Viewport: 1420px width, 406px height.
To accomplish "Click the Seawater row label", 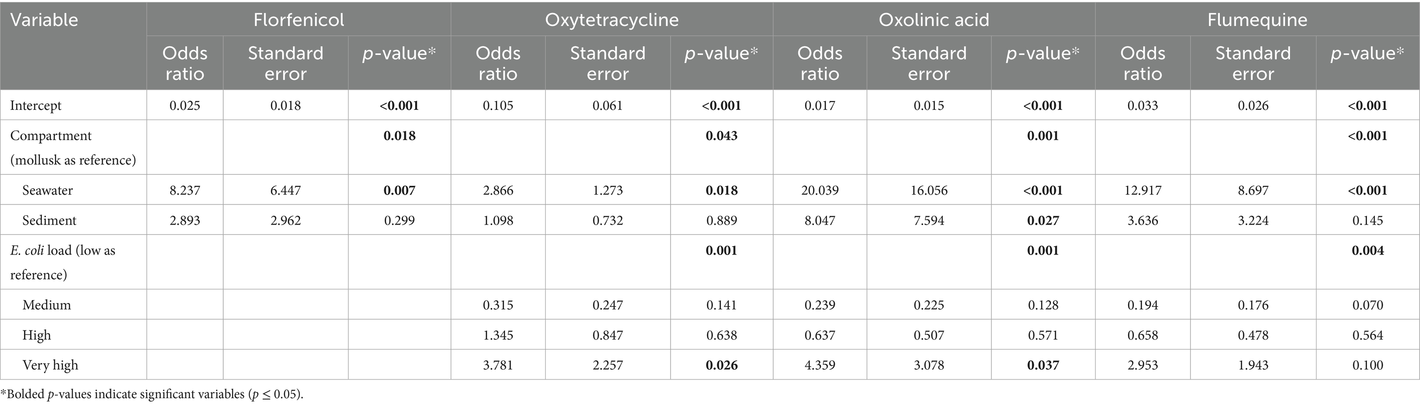I will pyautogui.click(x=48, y=191).
